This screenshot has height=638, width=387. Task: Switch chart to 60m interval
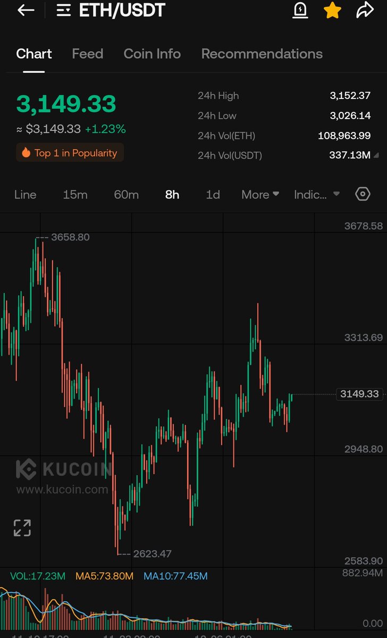pos(126,195)
